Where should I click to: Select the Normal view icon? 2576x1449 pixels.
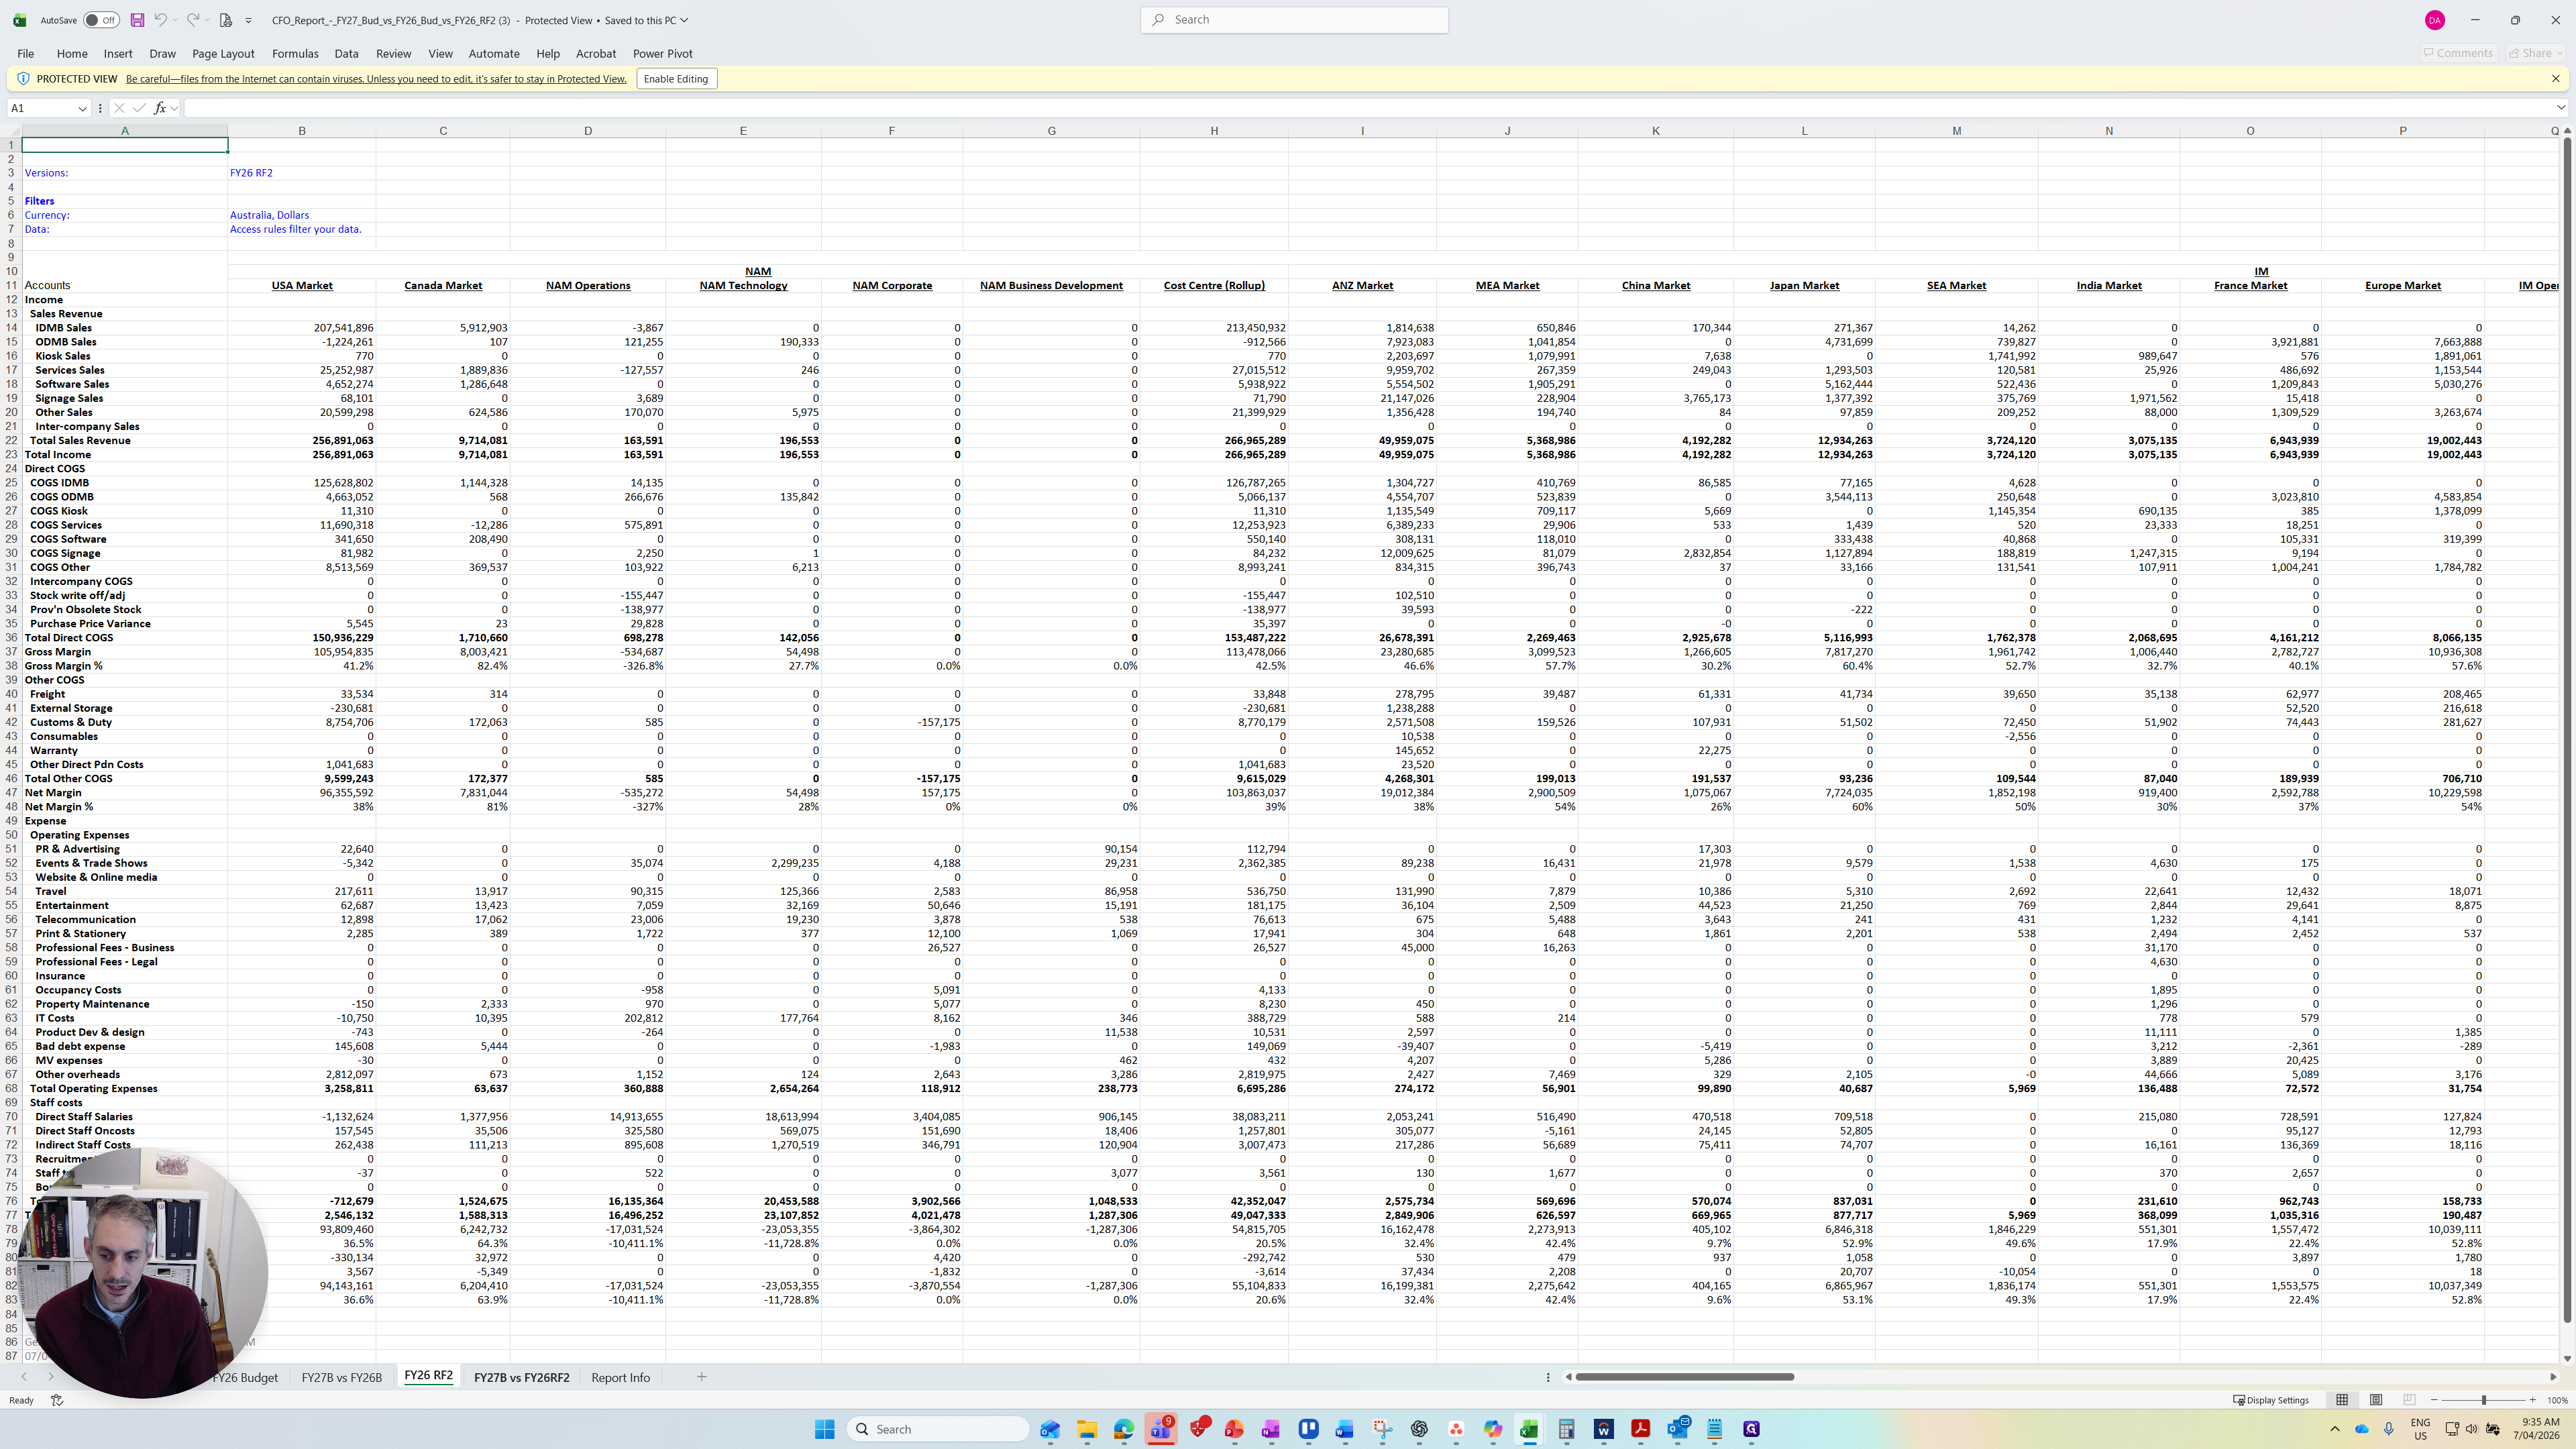click(2342, 1400)
